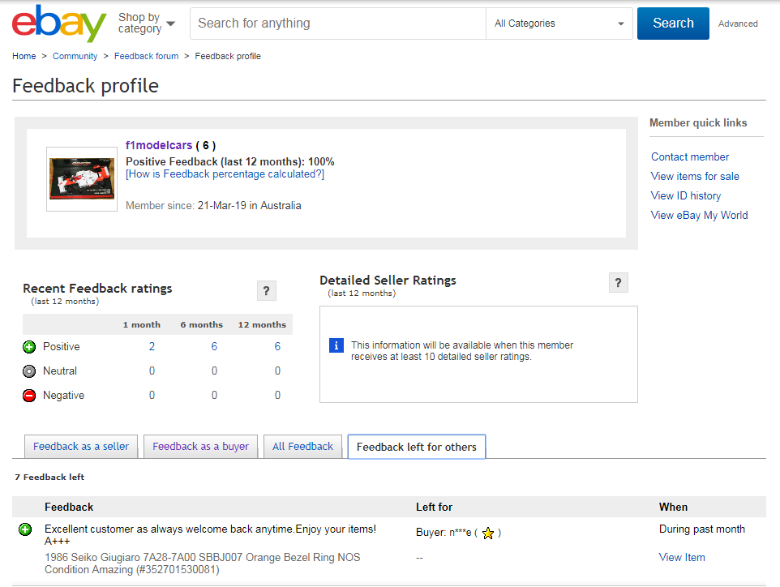The height and width of the screenshot is (587, 780).
Task: Click the yellow star next to buyer n***e
Action: coord(487,533)
